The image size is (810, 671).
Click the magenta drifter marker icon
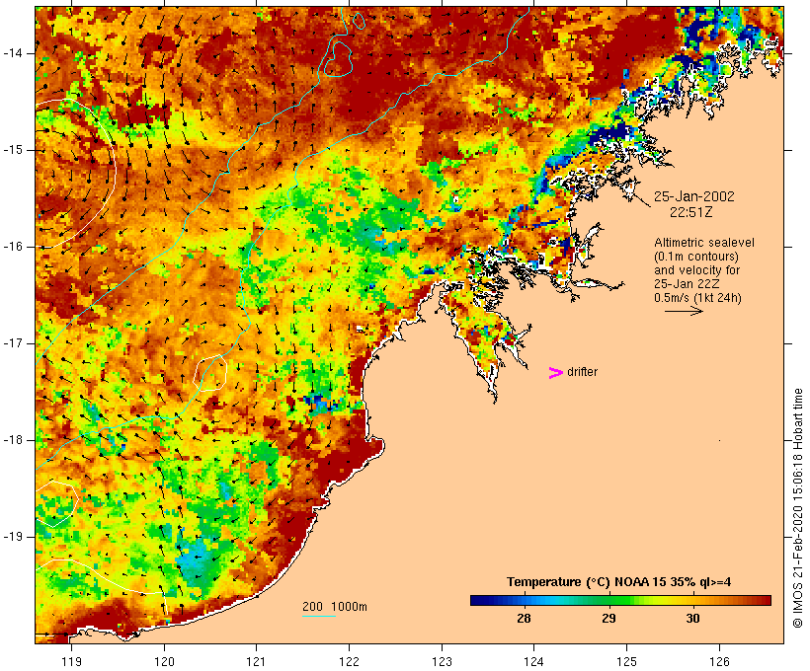click(x=556, y=373)
